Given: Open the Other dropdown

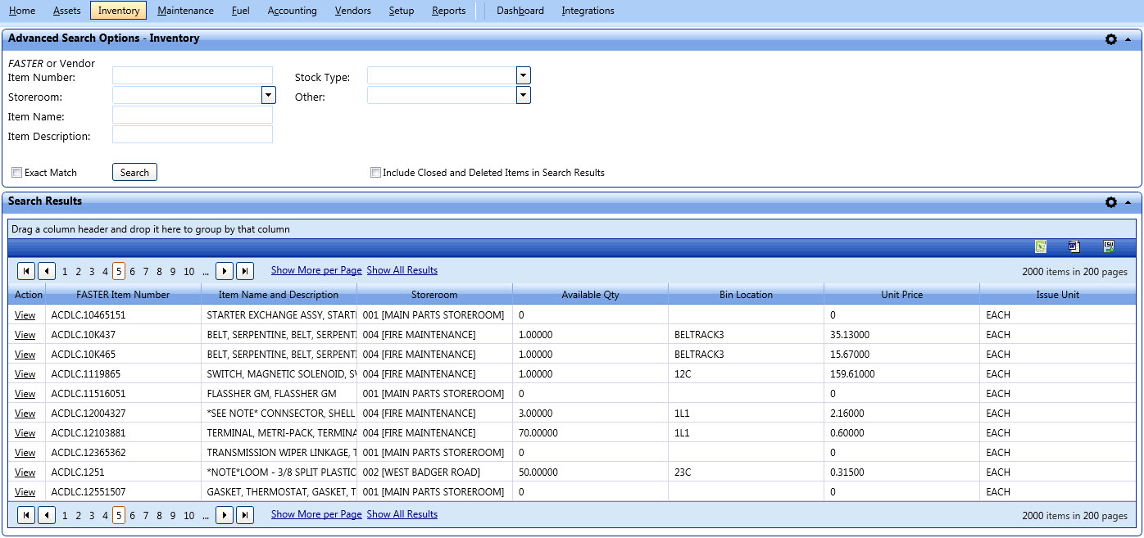Looking at the screenshot, I should point(524,96).
